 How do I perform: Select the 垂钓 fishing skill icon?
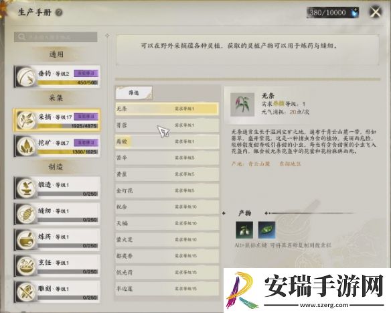26,76
